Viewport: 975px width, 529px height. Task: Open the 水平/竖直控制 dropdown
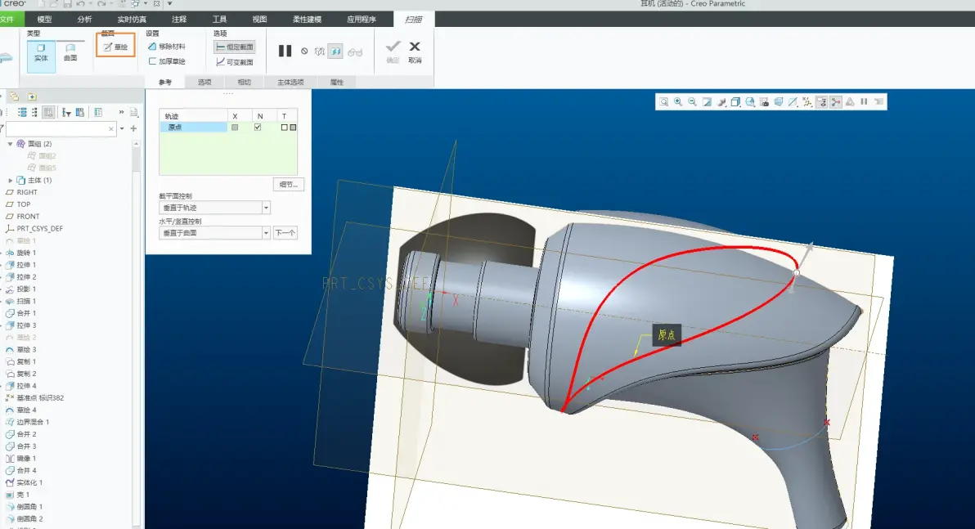(214, 233)
